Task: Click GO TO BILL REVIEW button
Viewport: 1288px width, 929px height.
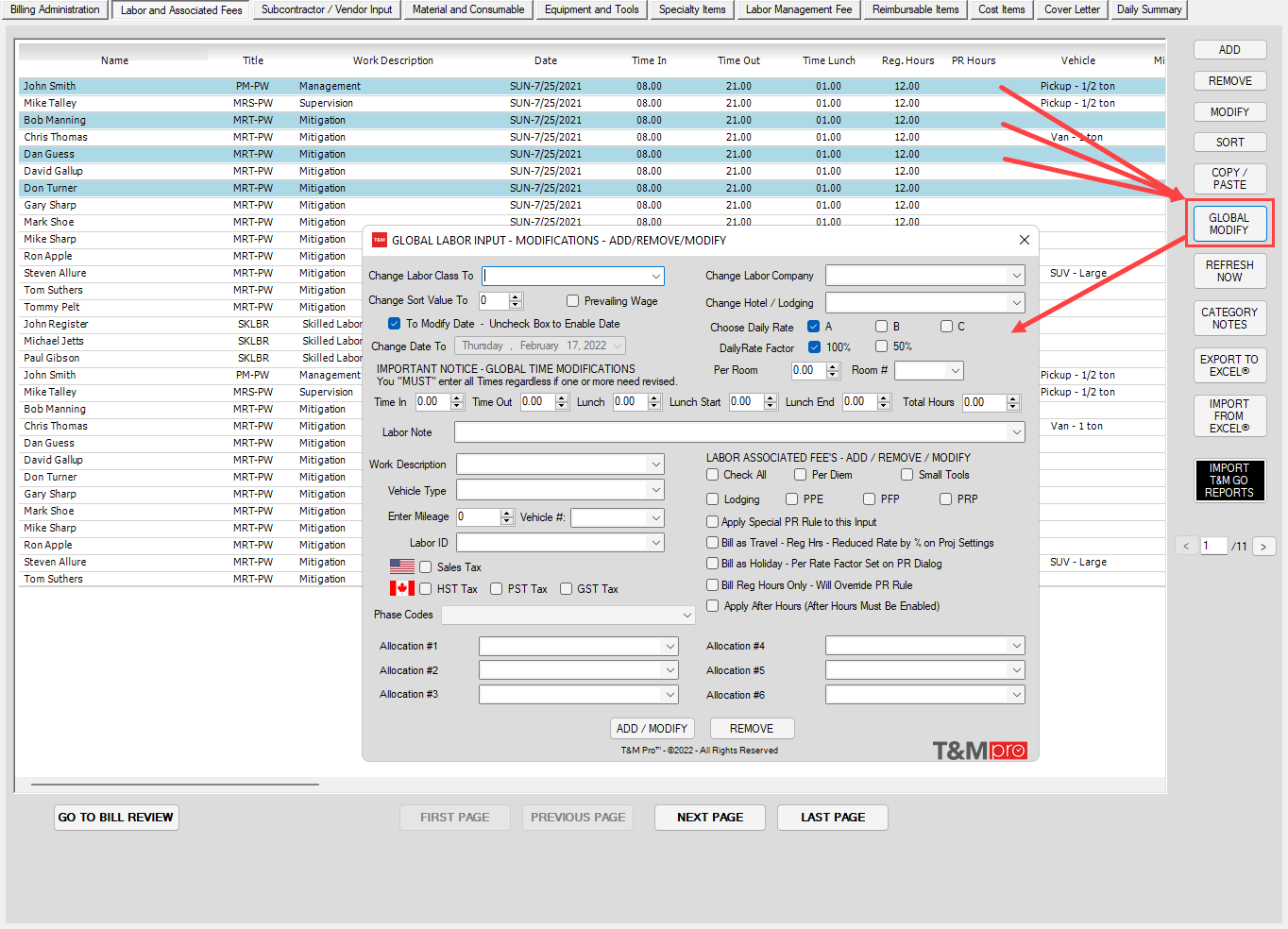Action: (x=116, y=818)
